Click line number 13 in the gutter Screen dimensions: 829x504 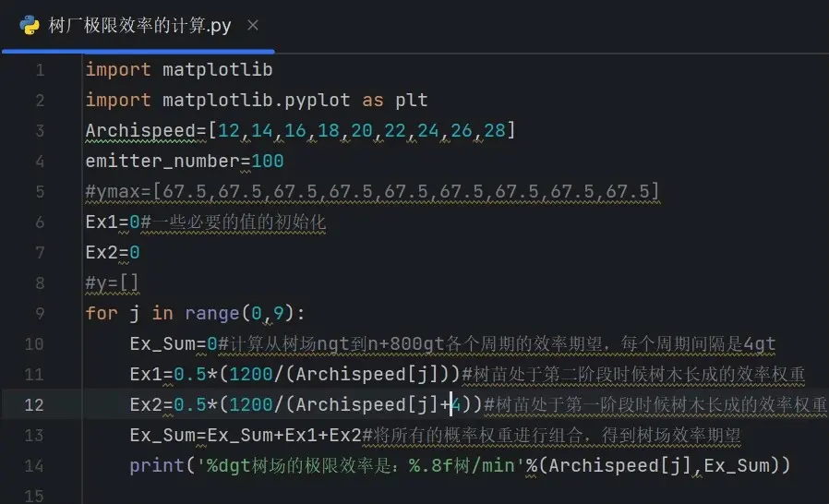[x=34, y=436]
